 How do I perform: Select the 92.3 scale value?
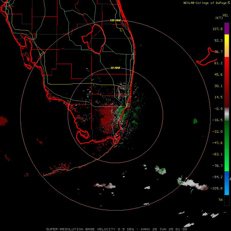[218, 40]
